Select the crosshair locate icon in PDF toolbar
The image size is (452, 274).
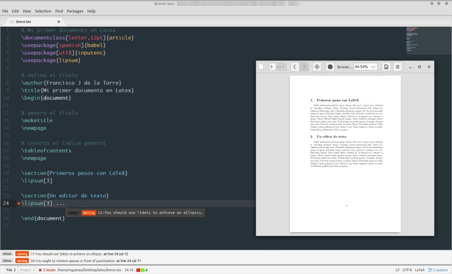317,67
